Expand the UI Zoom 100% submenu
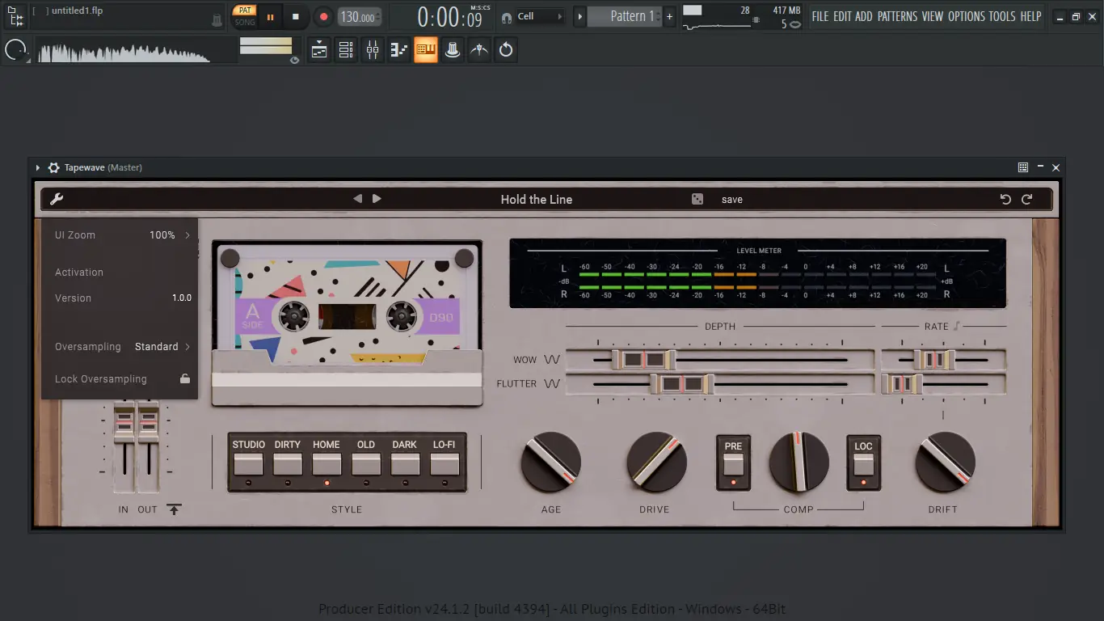The width and height of the screenshot is (1104, 621). click(188, 235)
